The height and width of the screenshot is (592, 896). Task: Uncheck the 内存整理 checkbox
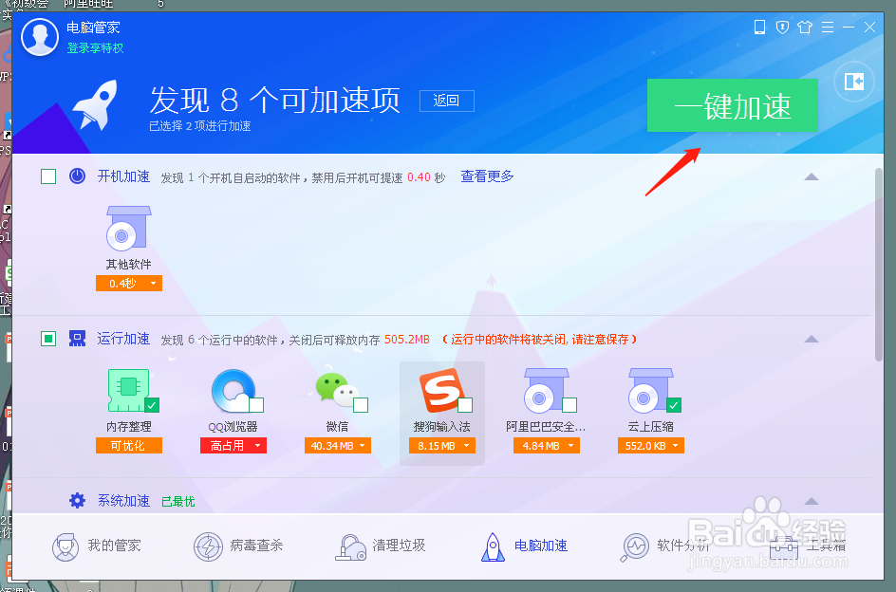point(152,405)
